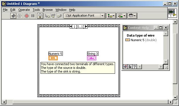Click Context Help scroll up arrow
Image resolution: width=179 pixels, height=106 pixels.
(166, 34)
